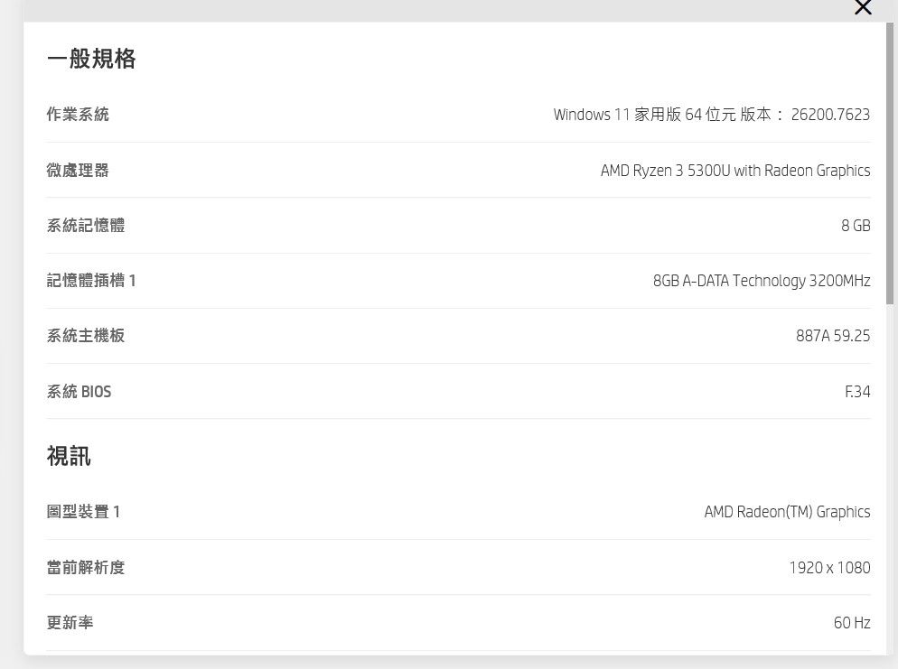Screen dimensions: 898x669
Task: Click the Windows 11 家用版 version value
Action: (711, 115)
